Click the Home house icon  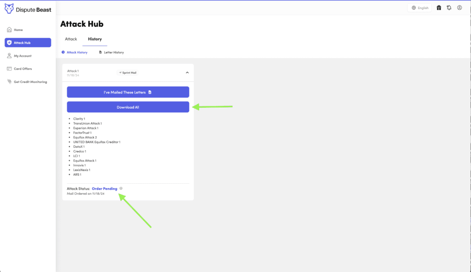[9, 30]
